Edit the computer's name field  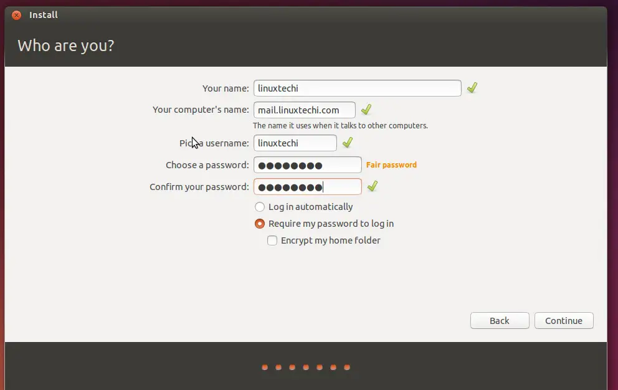[304, 110]
